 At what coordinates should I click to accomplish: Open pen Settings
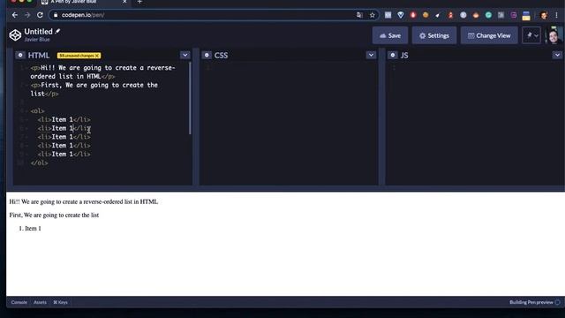[434, 35]
